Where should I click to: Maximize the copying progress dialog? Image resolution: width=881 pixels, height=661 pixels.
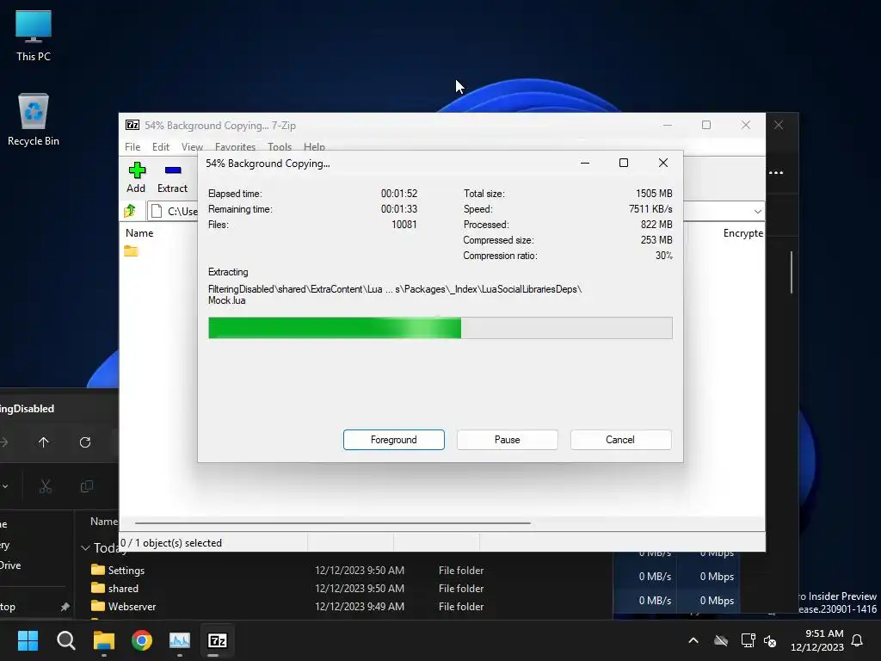(x=624, y=163)
